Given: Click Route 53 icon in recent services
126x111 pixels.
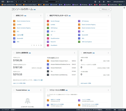Looking at the screenshot, I should (48, 42).
